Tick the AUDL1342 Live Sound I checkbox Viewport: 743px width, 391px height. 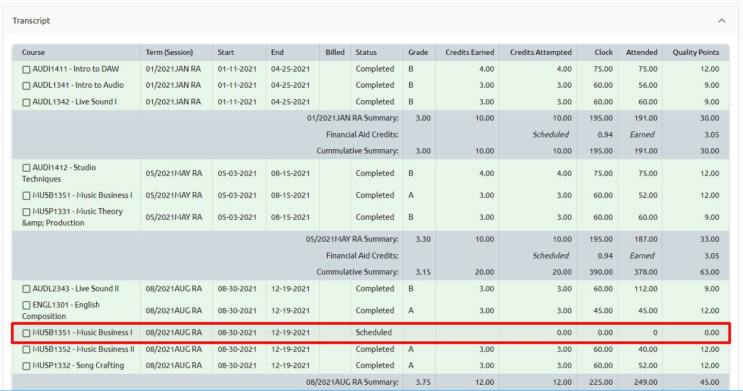(x=26, y=102)
